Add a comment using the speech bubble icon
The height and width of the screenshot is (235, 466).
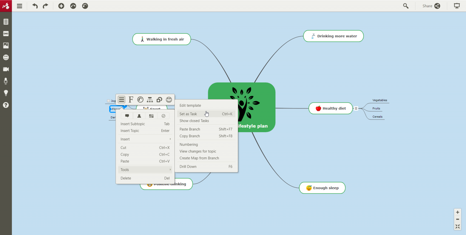(127, 116)
